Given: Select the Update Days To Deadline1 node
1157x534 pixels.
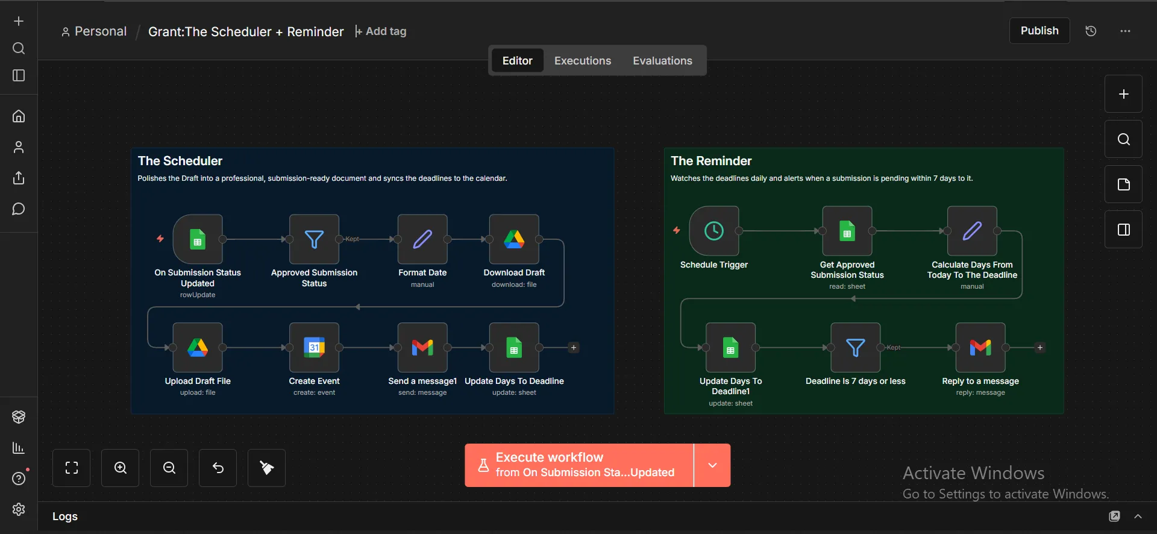Looking at the screenshot, I should 730,348.
